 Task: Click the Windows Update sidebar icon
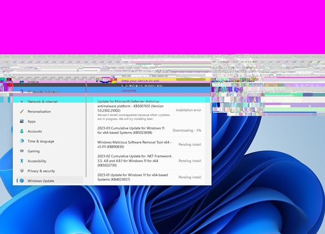(x=22, y=181)
